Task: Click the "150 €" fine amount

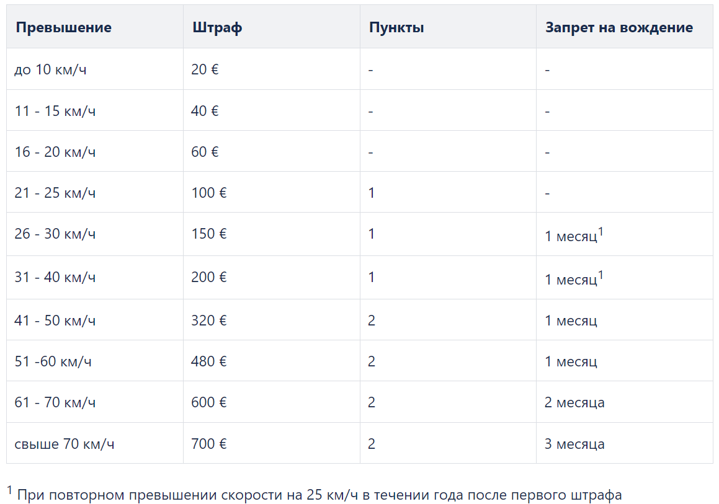Action: tap(209, 234)
